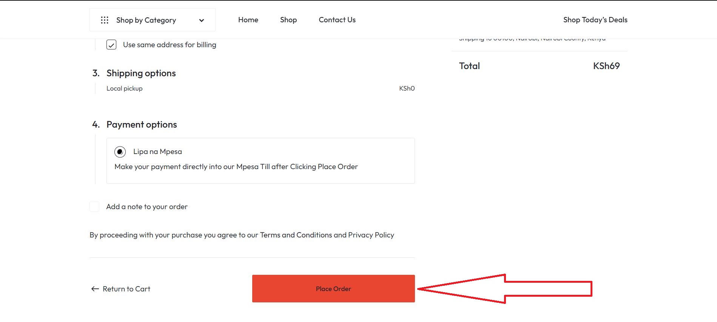Click the Payment options heading
Viewport: 717px width, 322px height.
pyautogui.click(x=142, y=124)
